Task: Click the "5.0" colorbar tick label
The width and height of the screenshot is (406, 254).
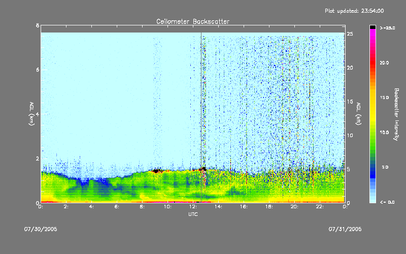Action: pos(385,167)
